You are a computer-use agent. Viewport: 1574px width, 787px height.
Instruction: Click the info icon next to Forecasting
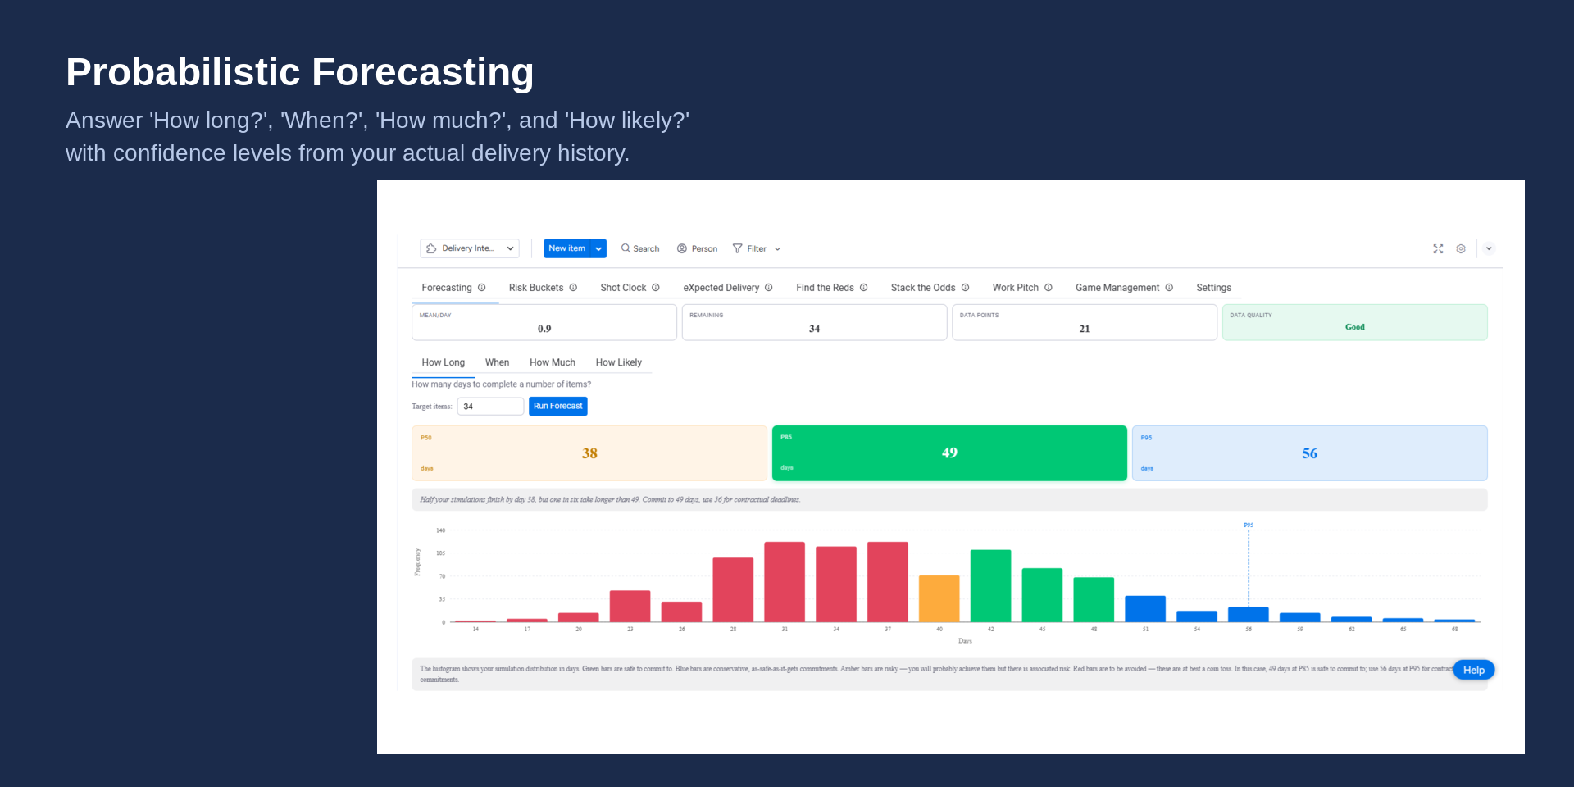coord(482,288)
